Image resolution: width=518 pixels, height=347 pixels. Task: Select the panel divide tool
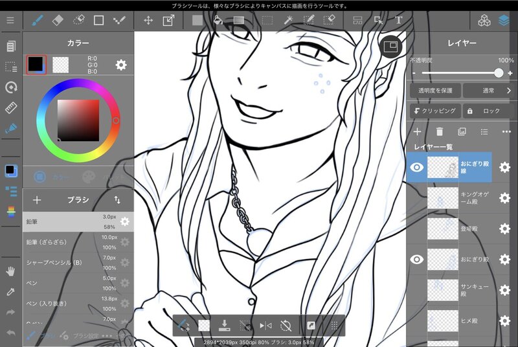pyautogui.click(x=357, y=20)
